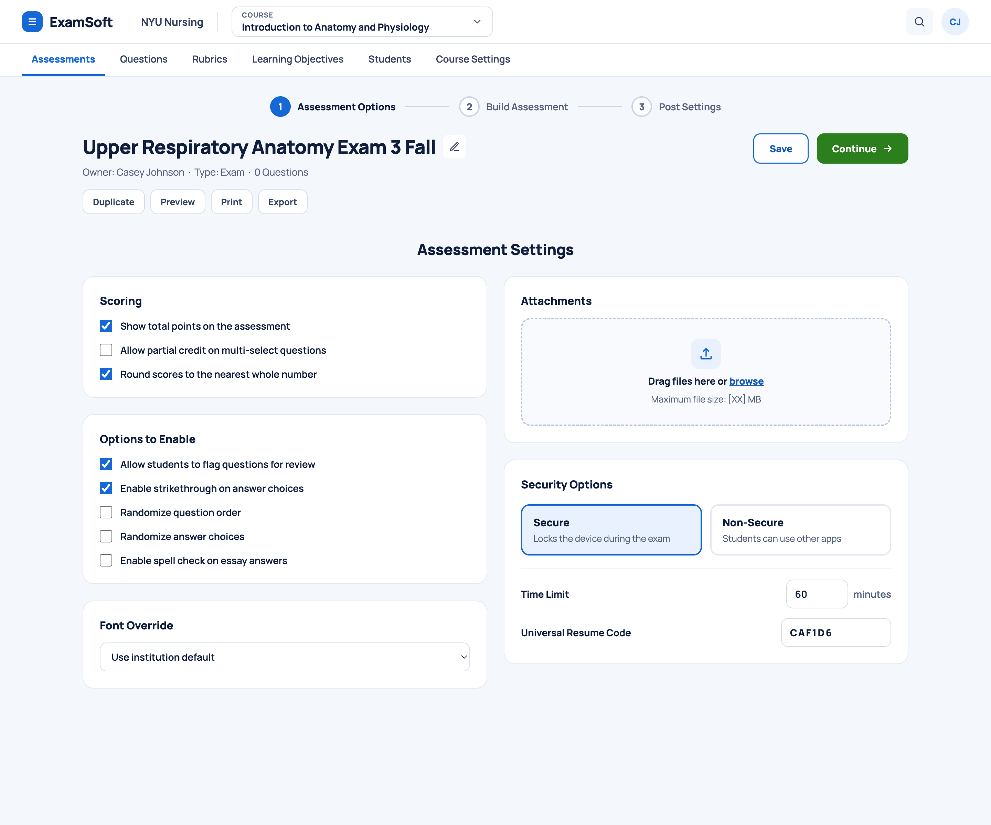
Task: Go to step 2 Build Assessment circle
Action: [469, 107]
